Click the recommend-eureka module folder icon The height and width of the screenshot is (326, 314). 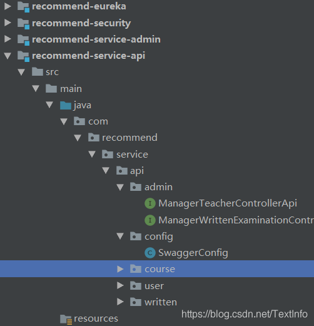click(23, 7)
